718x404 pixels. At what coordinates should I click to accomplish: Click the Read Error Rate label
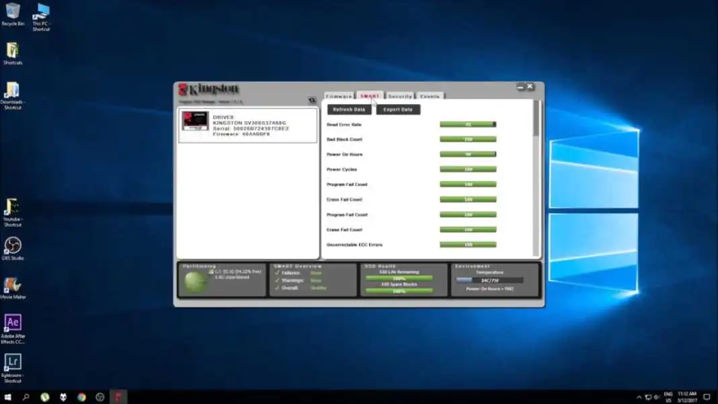344,124
